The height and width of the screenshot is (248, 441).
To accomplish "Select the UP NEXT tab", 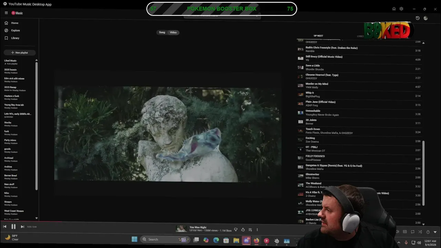I will [318, 36].
